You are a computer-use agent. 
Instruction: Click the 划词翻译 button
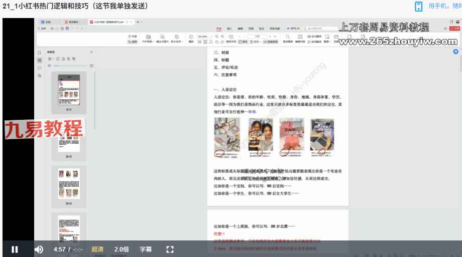(x=315, y=42)
